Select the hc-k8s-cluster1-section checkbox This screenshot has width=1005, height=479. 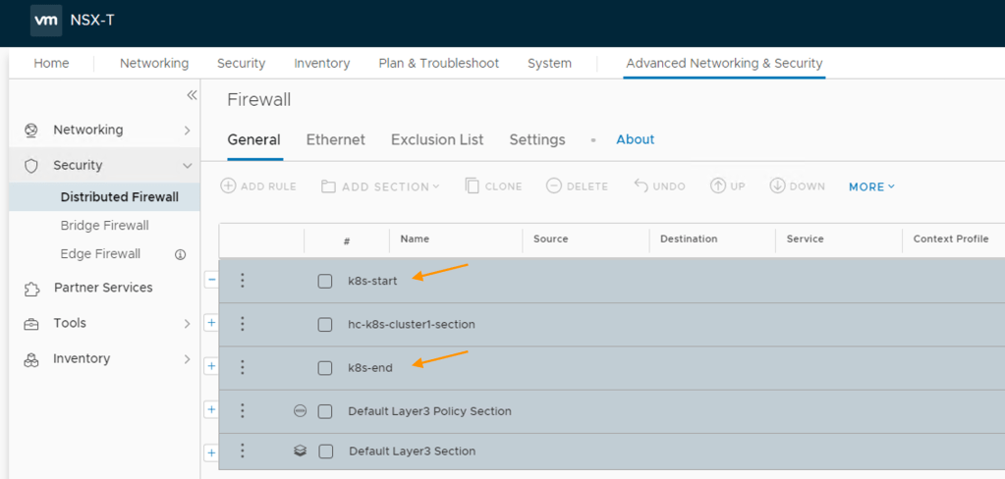coord(325,325)
